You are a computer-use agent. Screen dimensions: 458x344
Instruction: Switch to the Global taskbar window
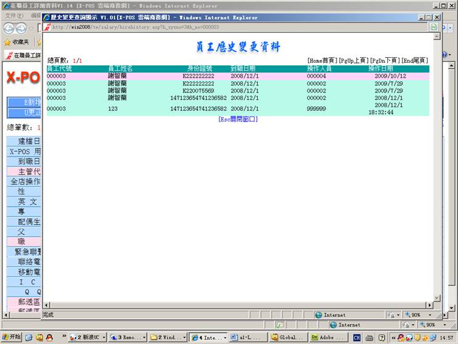[288, 337]
